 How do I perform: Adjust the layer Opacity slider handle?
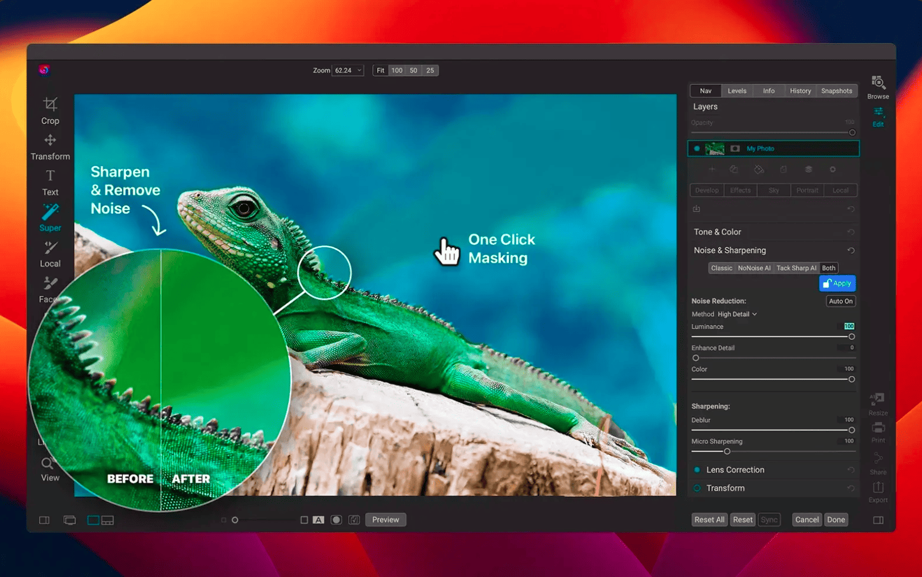(x=852, y=132)
